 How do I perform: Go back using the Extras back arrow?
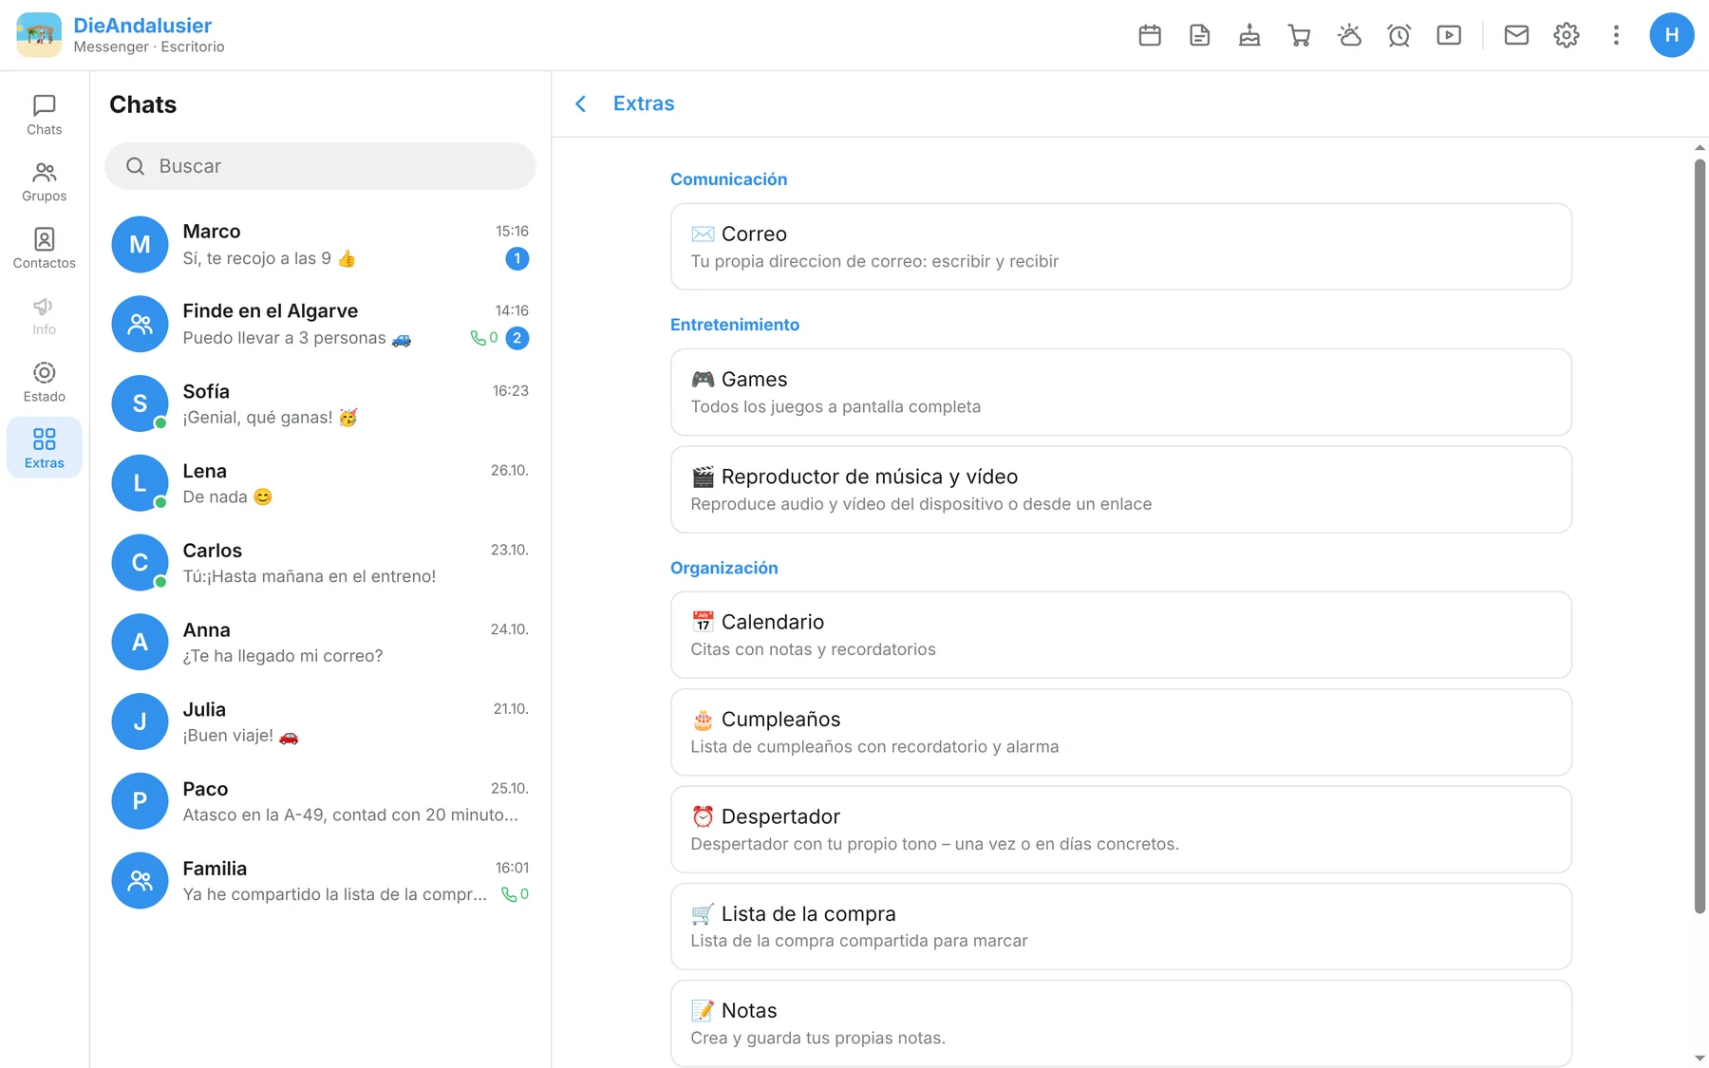[x=581, y=103]
